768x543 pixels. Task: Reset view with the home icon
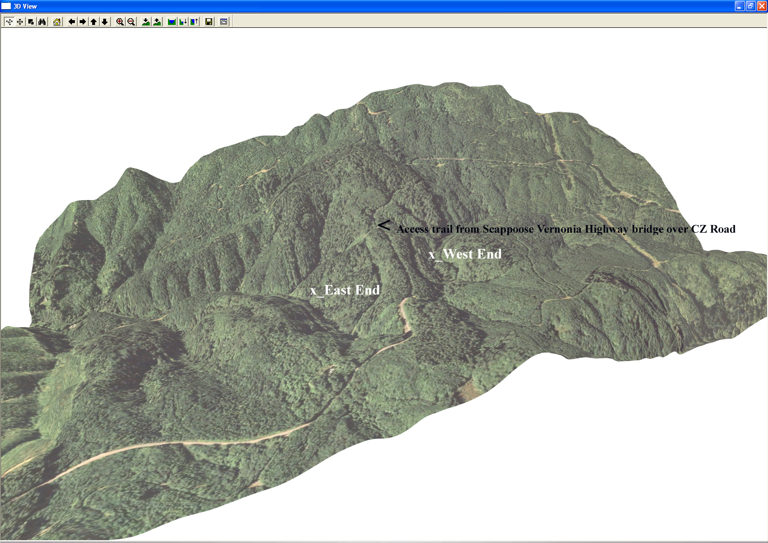57,22
